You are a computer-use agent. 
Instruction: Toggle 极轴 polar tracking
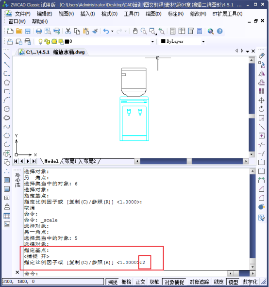[x=154, y=282]
